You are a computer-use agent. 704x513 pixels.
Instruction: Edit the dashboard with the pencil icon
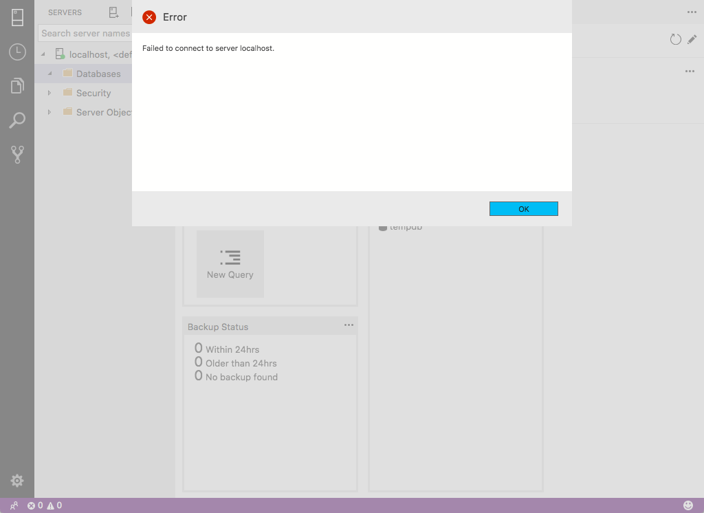tap(692, 39)
